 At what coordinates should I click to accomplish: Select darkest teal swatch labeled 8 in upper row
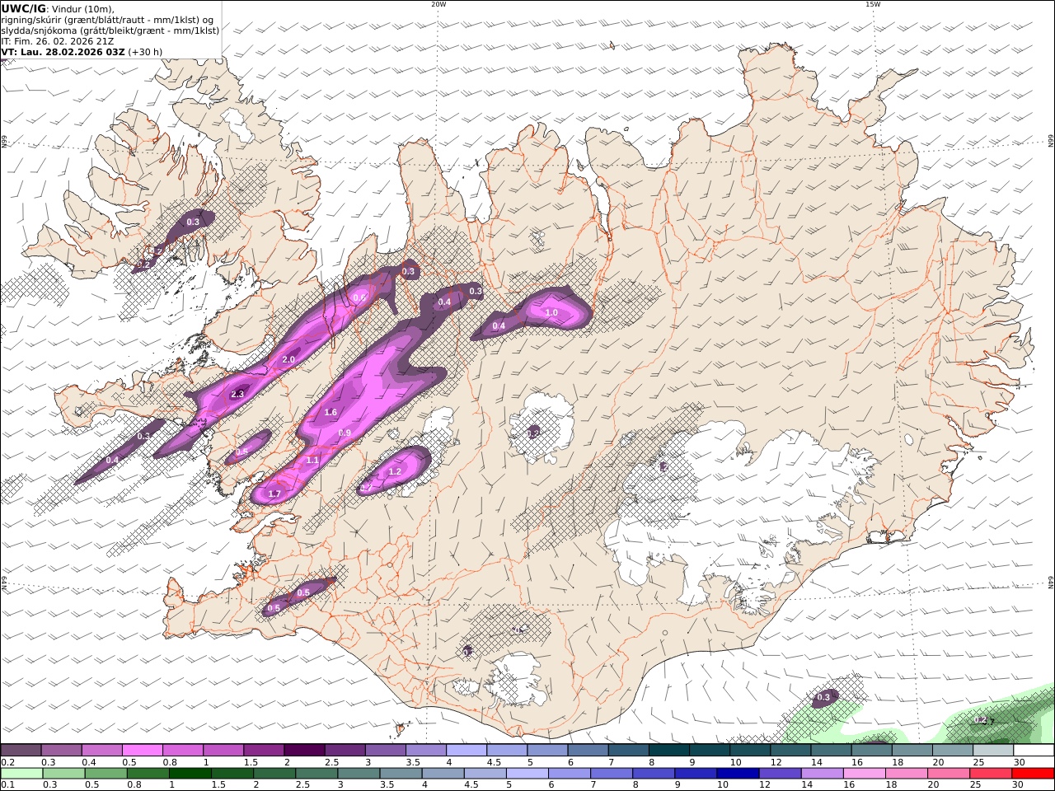(x=668, y=751)
